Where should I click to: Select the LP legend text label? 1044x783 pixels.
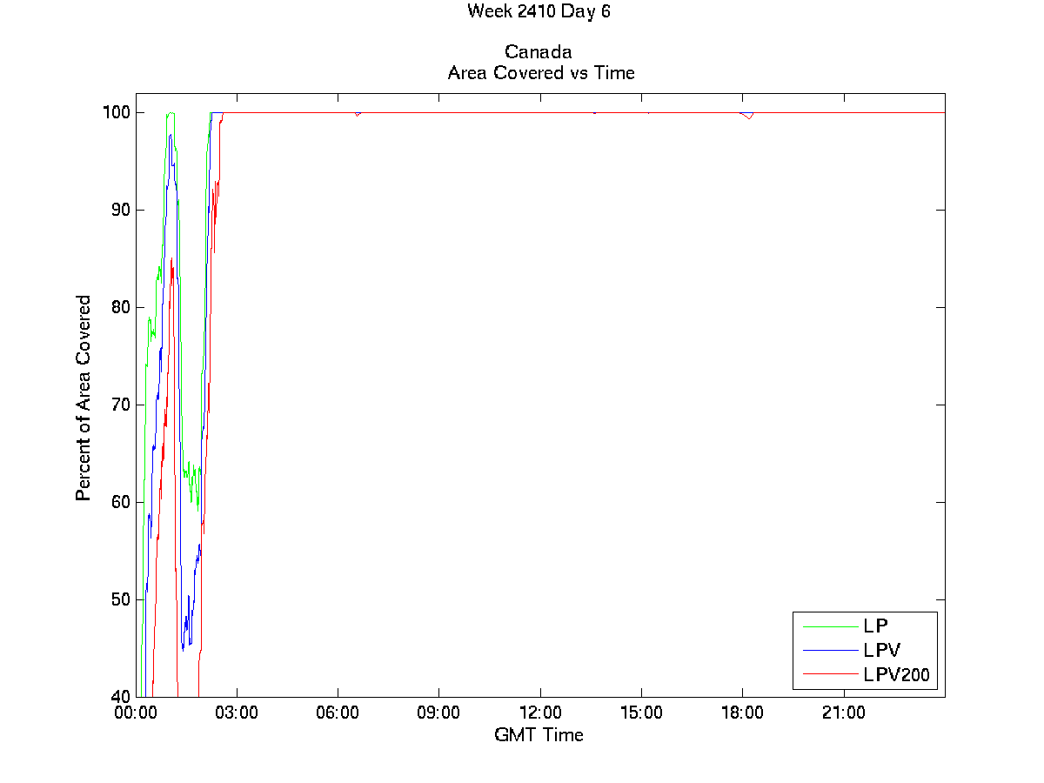coord(874,626)
